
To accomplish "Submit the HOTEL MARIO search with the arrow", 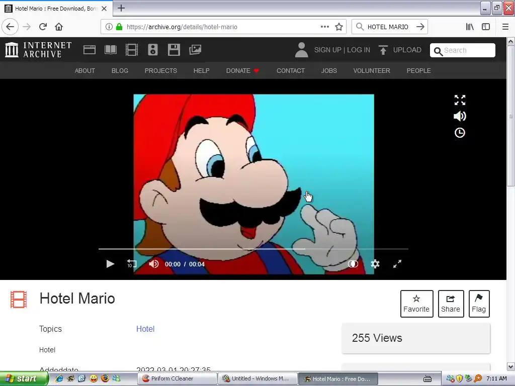I will (420, 27).
